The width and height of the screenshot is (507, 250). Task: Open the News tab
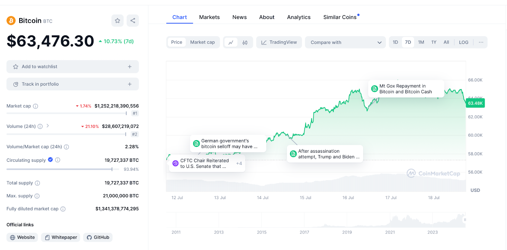pos(240,17)
